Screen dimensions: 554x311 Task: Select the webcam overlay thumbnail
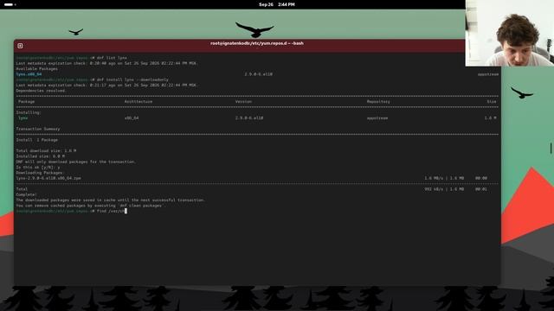510,33
